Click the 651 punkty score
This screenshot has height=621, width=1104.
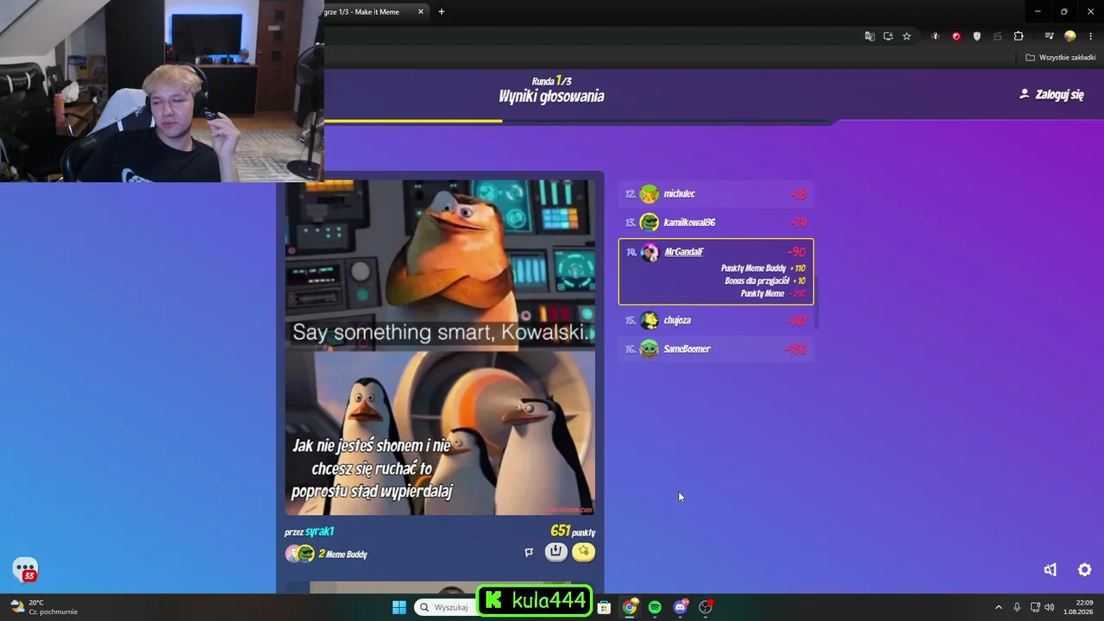click(x=573, y=532)
